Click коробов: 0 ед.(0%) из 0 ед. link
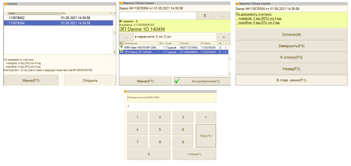This screenshot has height=166, width=351. (259, 22)
